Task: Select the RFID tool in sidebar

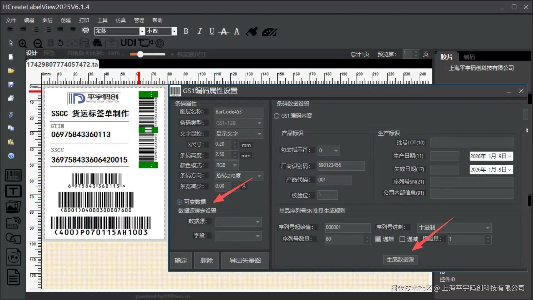Action: tap(13, 222)
